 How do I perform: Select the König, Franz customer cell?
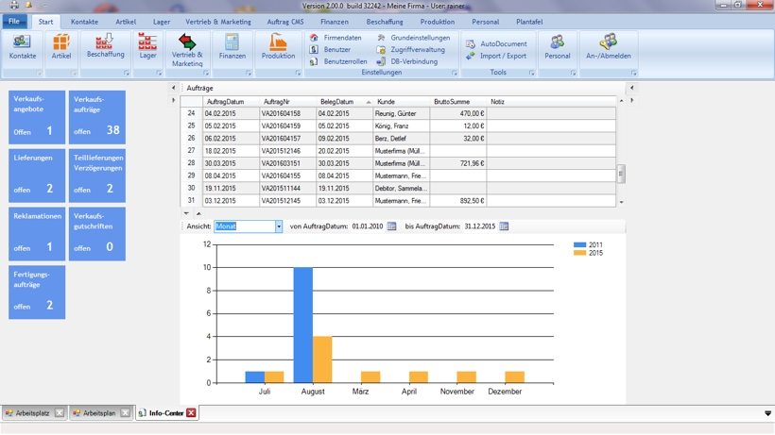tap(401, 125)
